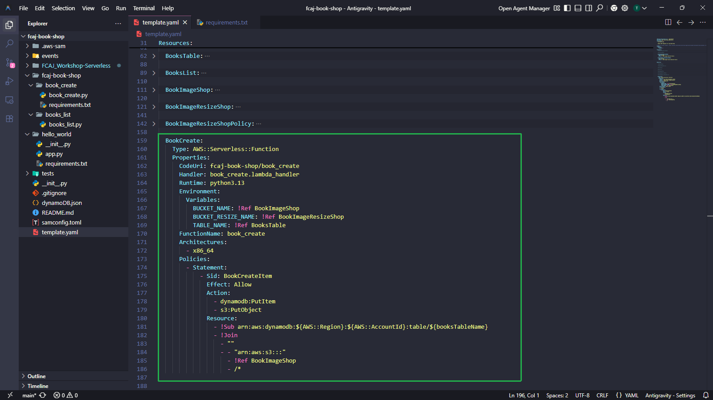Open account dropdown chevron beside avatar
The height and width of the screenshot is (400, 713).
coord(644,8)
